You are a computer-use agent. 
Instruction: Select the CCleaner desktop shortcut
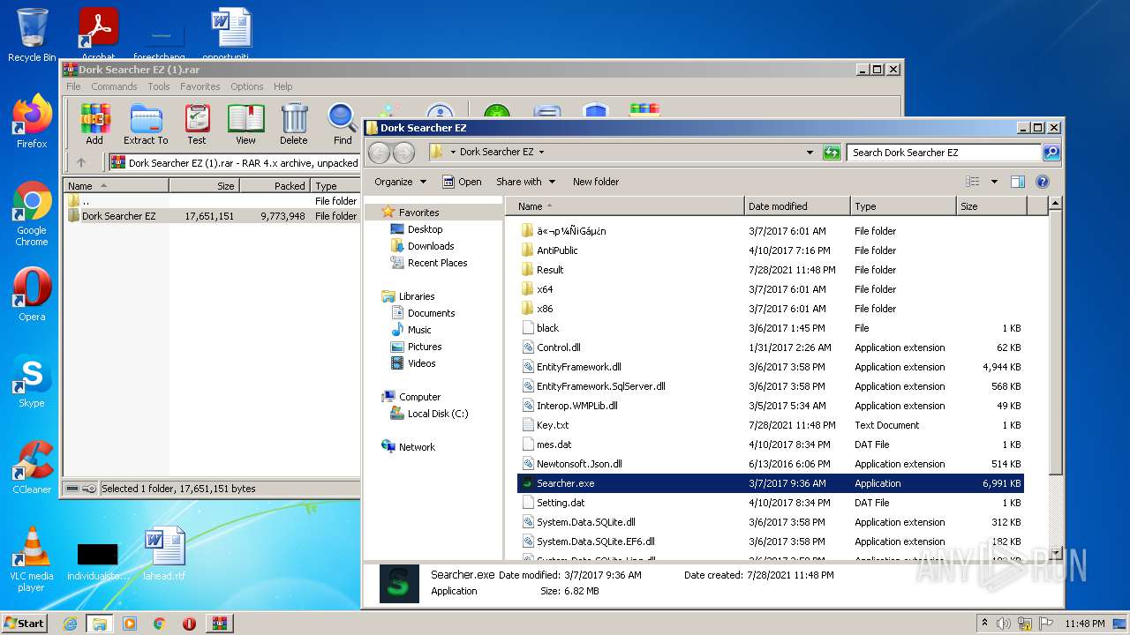click(x=32, y=467)
